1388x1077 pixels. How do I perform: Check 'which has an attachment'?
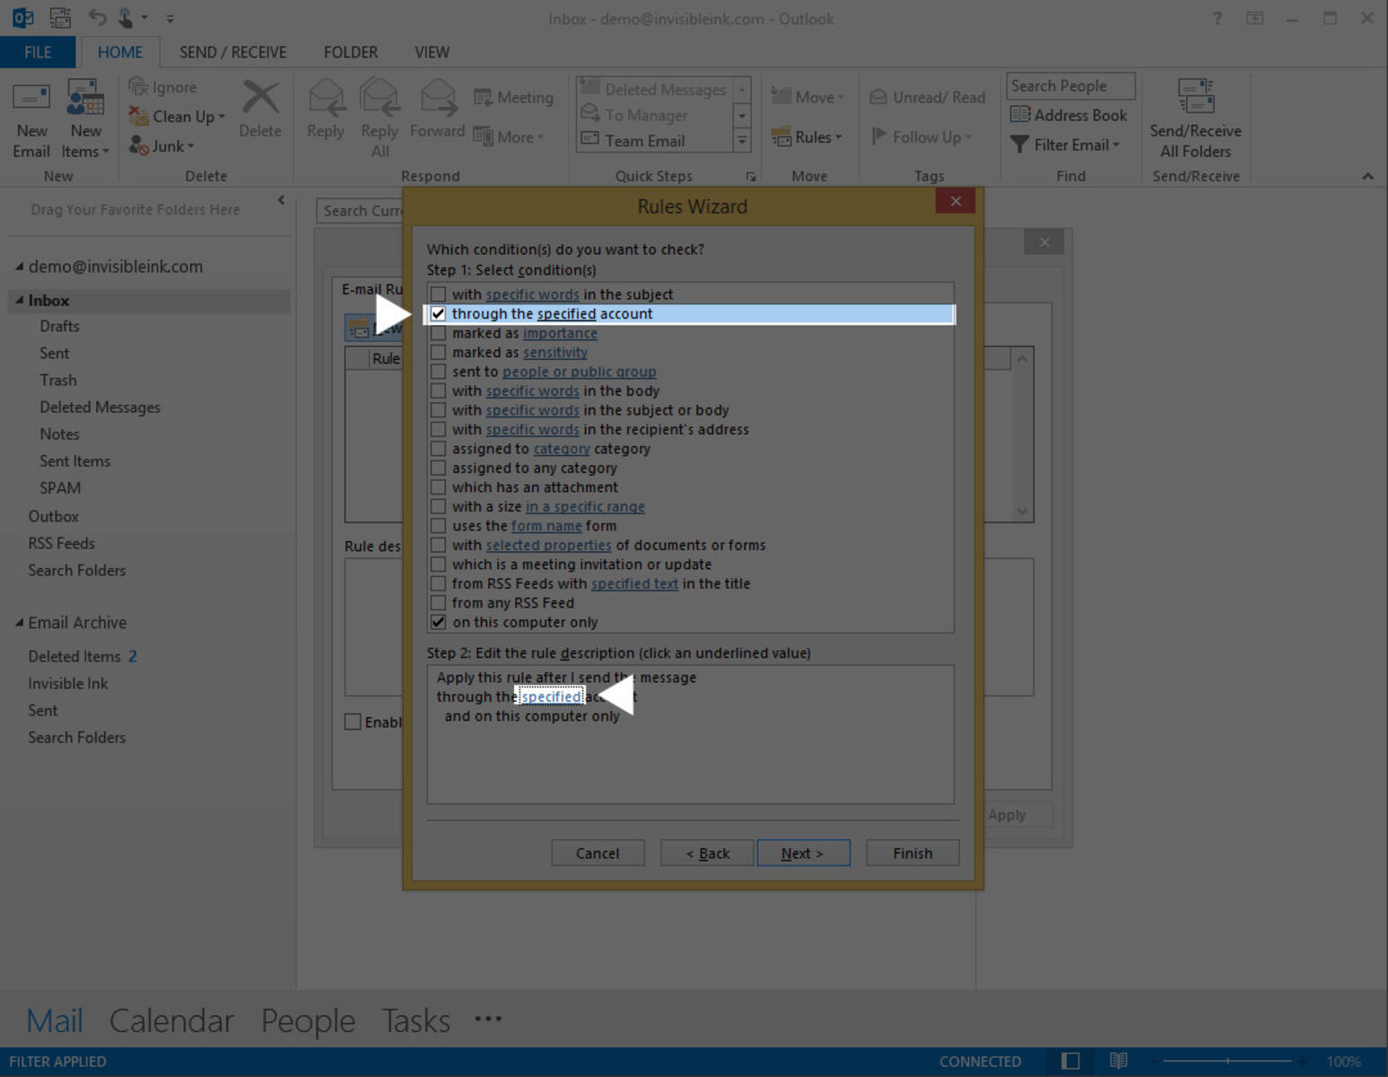click(438, 487)
